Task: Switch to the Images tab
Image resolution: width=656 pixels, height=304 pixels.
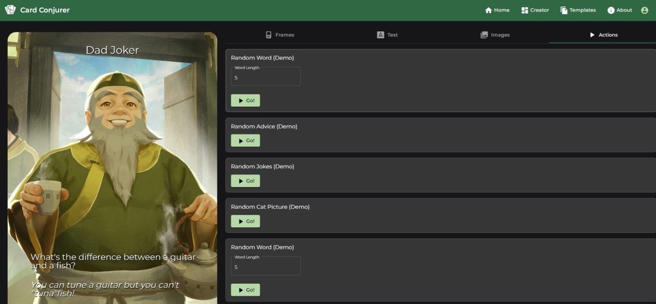Action: point(495,35)
